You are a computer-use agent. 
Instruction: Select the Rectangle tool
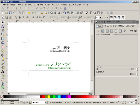pos(3,39)
